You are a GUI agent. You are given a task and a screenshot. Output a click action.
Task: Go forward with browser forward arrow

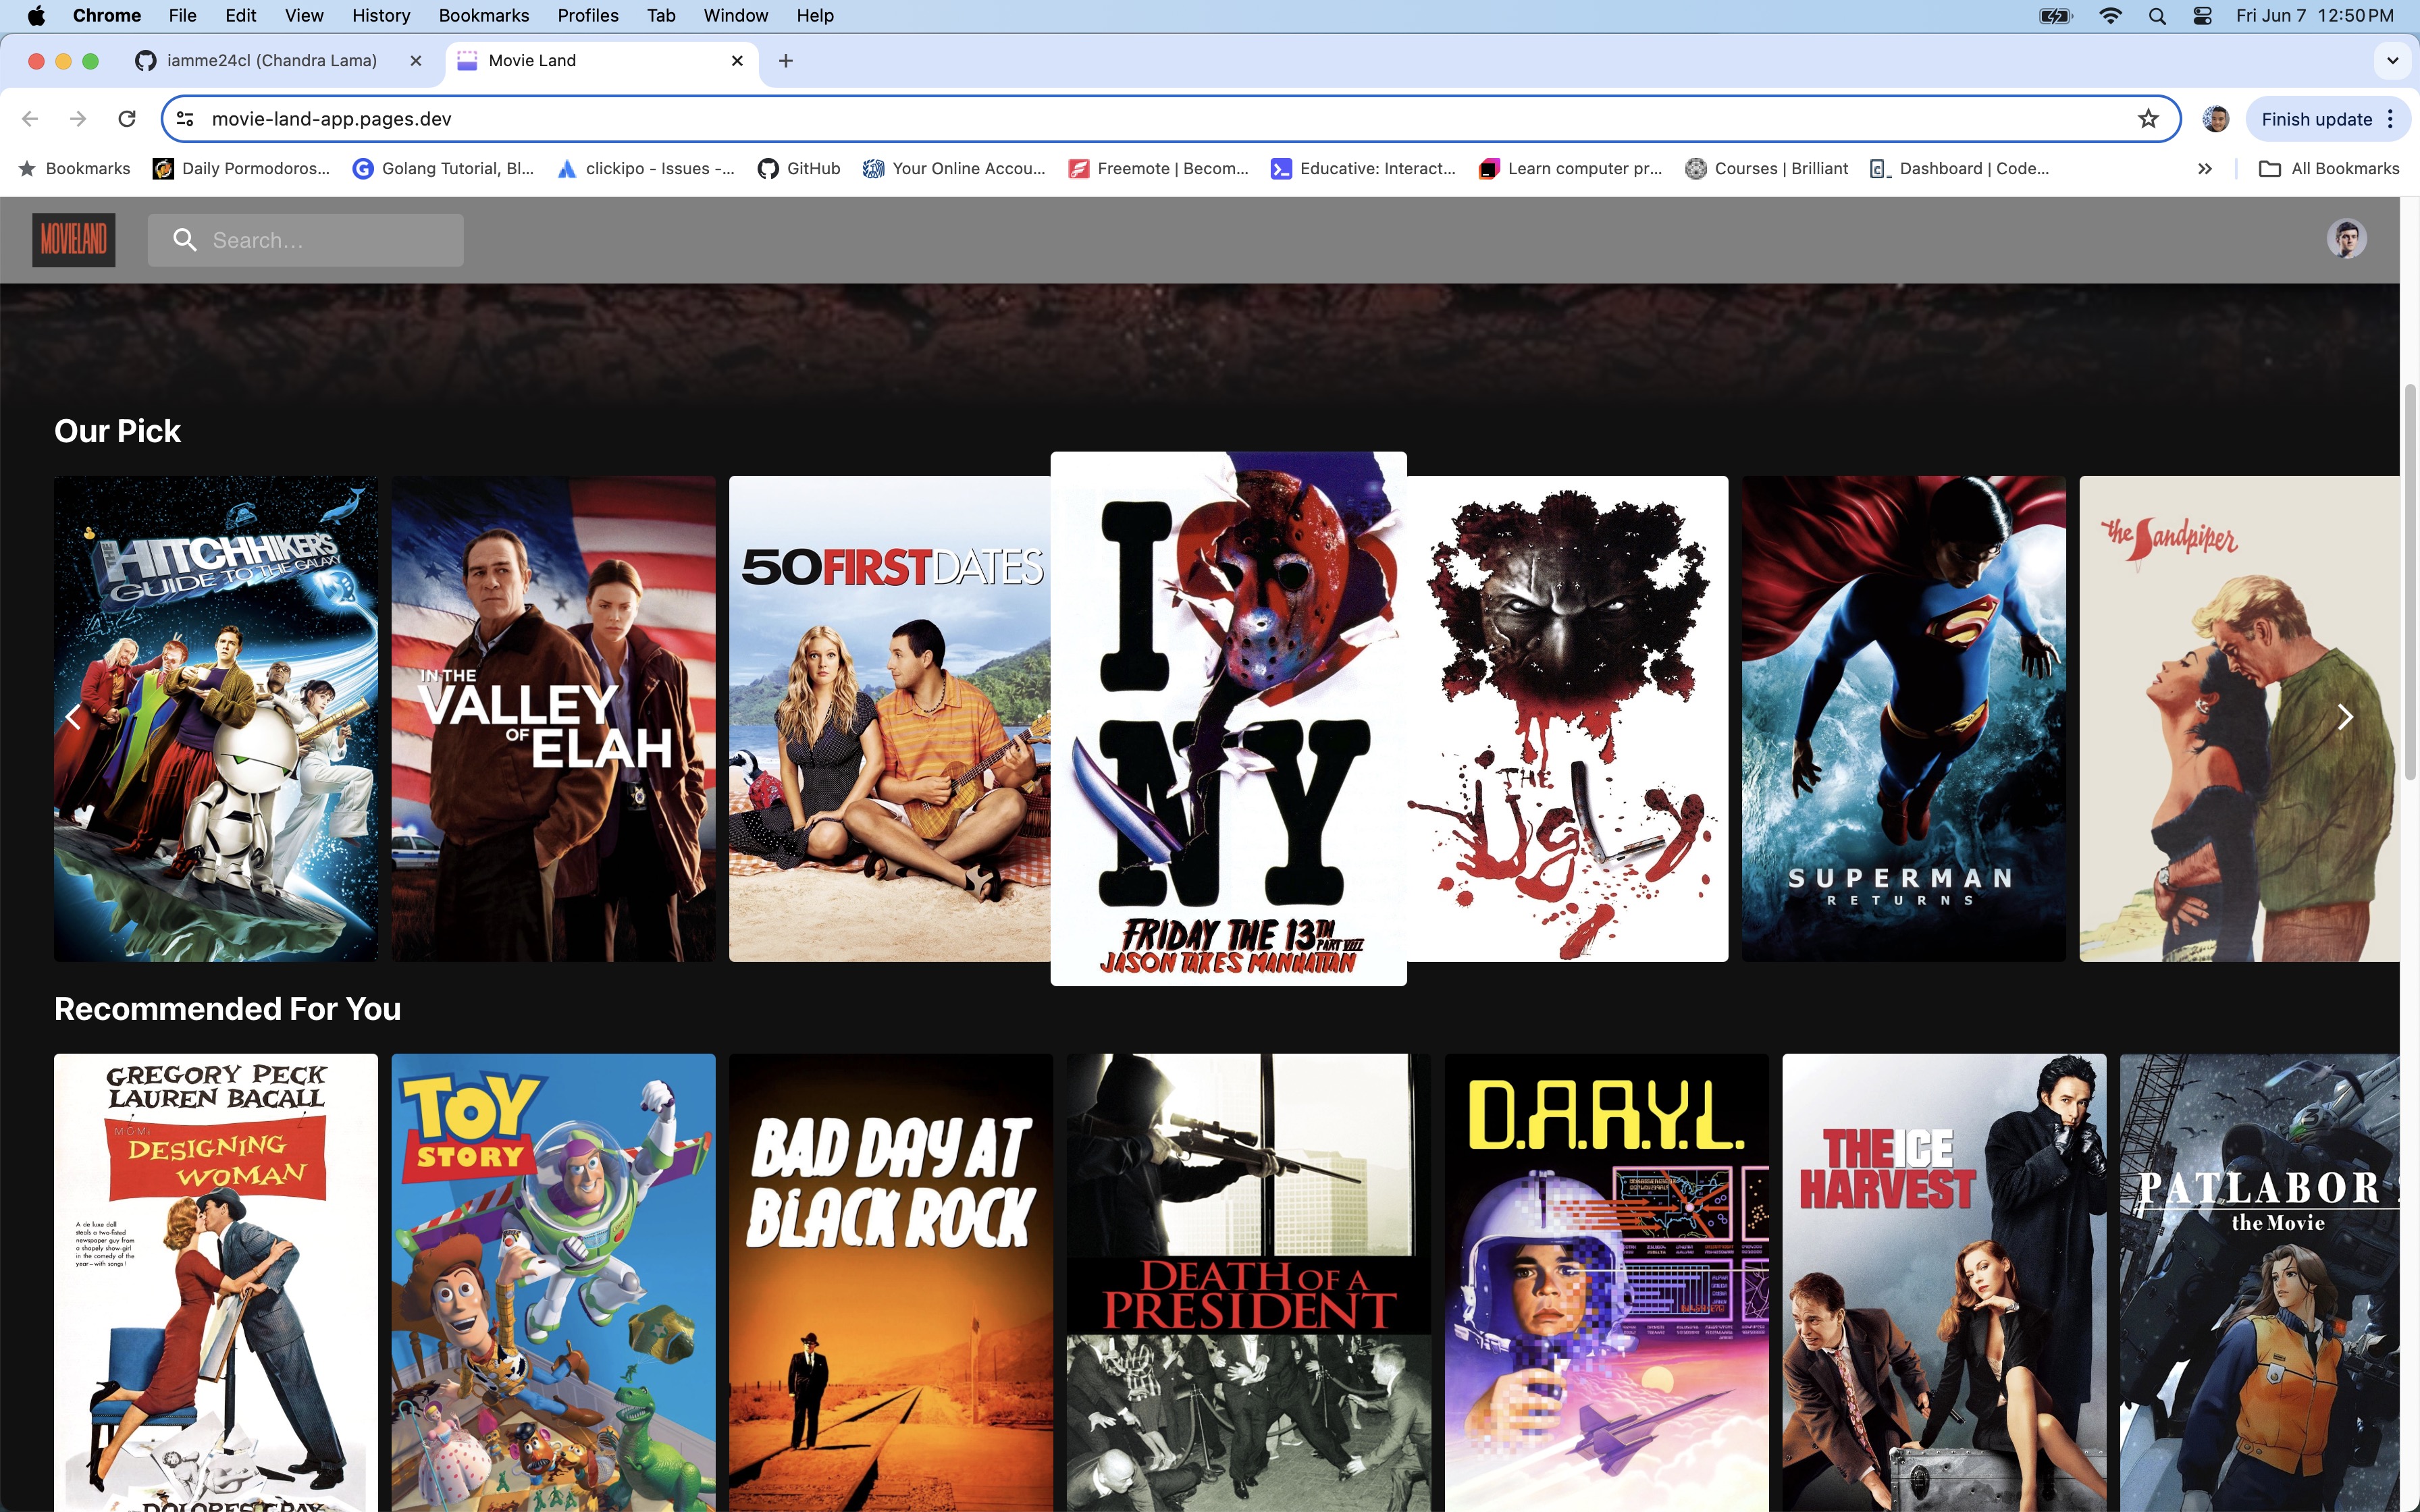[78, 119]
